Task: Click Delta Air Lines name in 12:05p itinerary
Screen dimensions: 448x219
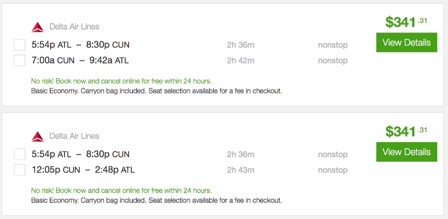Action: (x=74, y=136)
